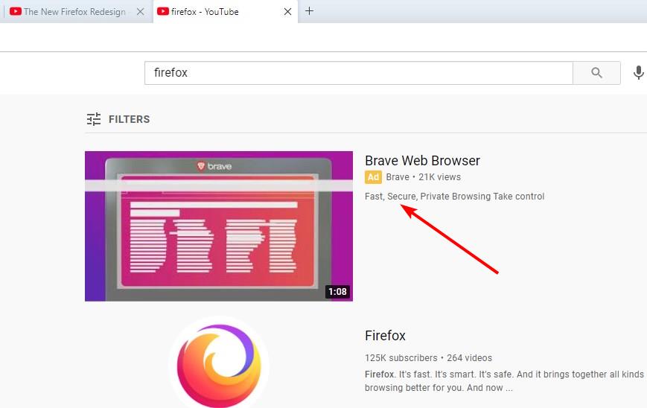Select the firefox - YouTube tab
Viewport: 647px width, 408px height.
tap(226, 12)
